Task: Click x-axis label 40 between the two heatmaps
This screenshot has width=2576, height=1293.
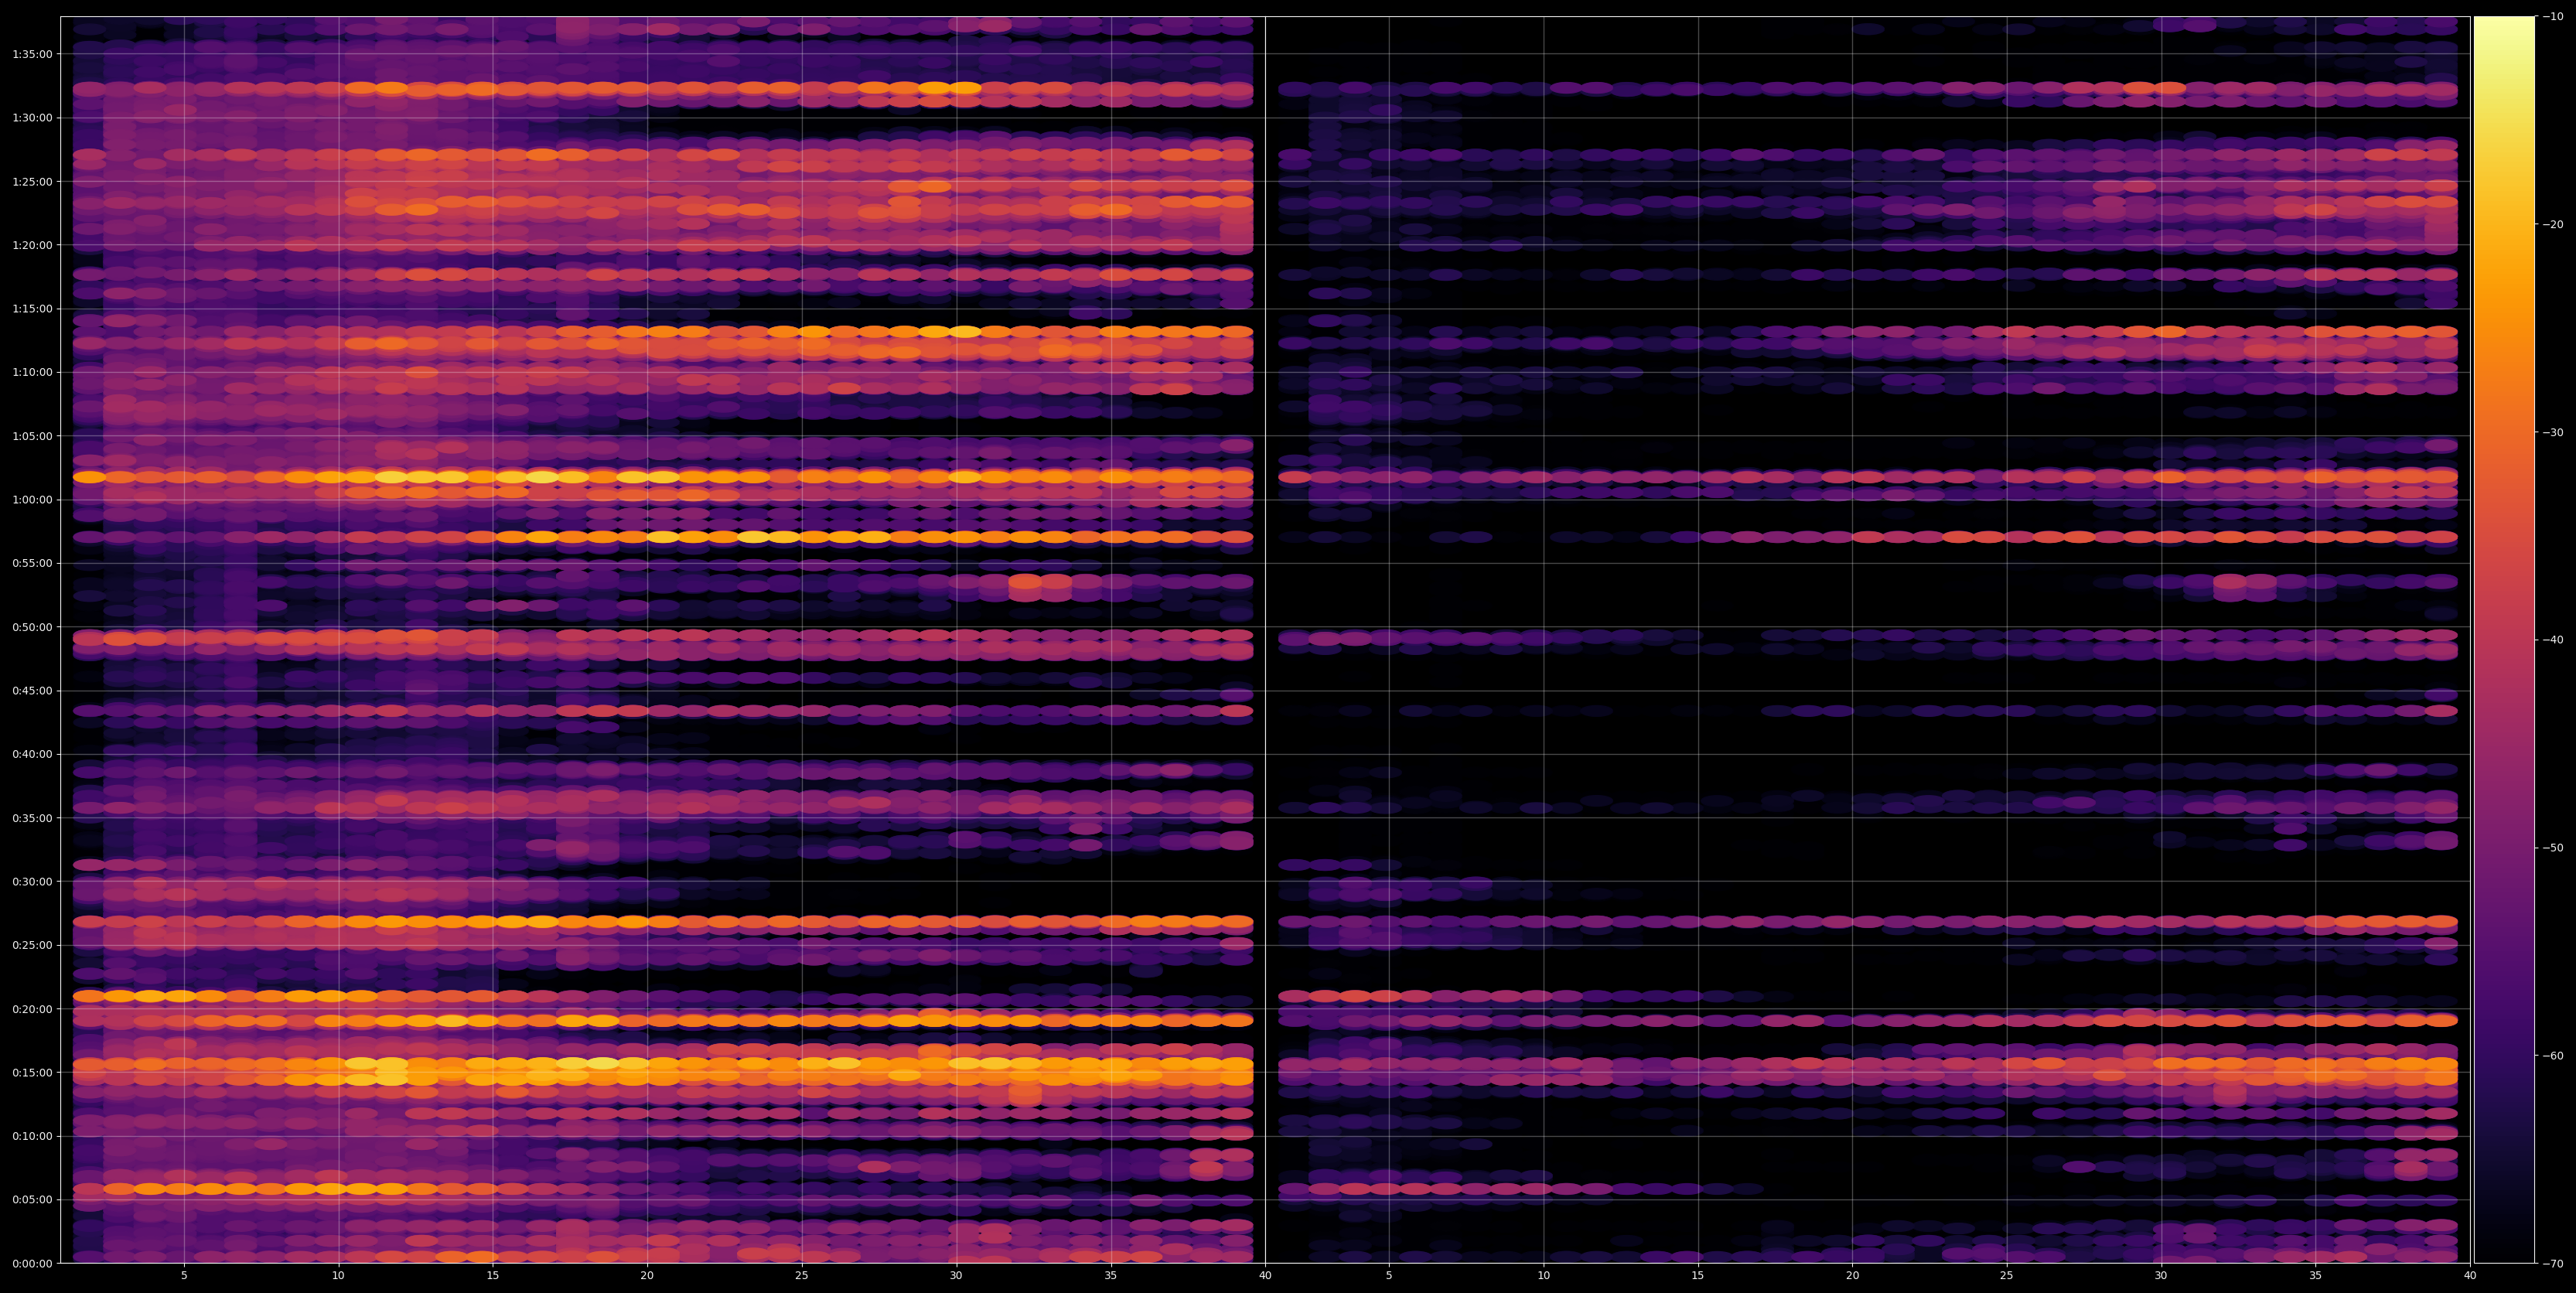Action: tap(1265, 1275)
